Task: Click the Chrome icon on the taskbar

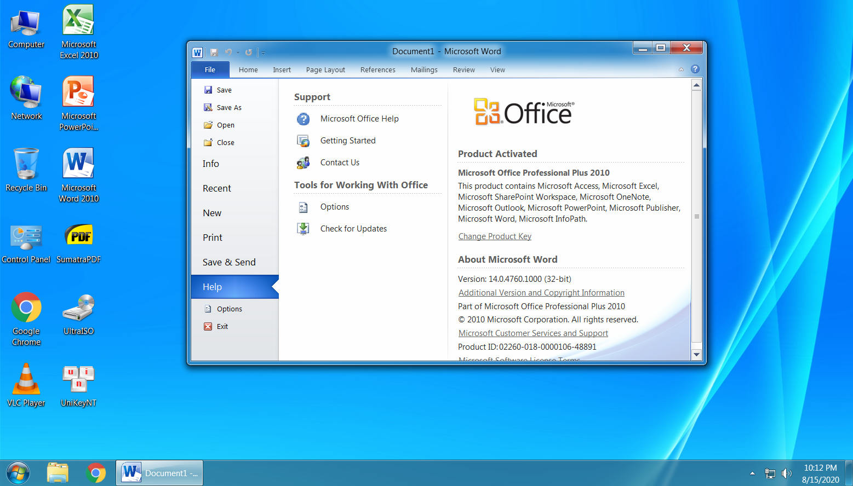Action: [x=96, y=473]
